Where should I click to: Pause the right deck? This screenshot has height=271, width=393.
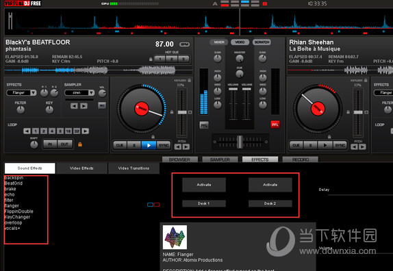(311, 145)
